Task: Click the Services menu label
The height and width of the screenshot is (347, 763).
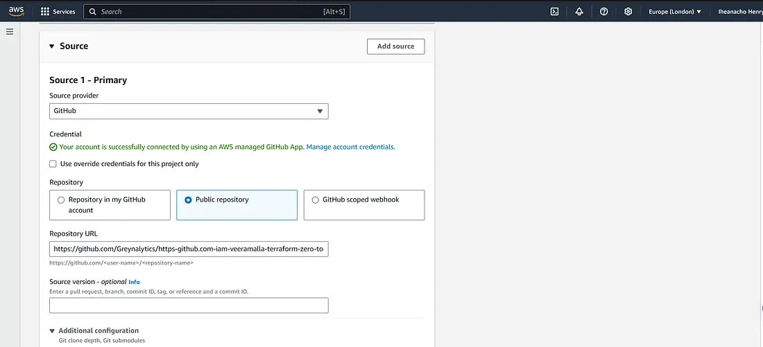Action: coord(65,12)
